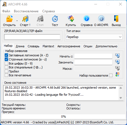127x125 pixels.
Task: Open Справка help icon in toolbar
Action: [87, 19]
